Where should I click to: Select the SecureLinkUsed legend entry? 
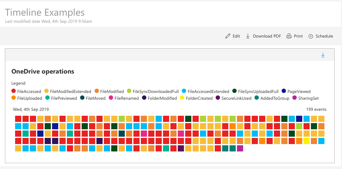234,98
